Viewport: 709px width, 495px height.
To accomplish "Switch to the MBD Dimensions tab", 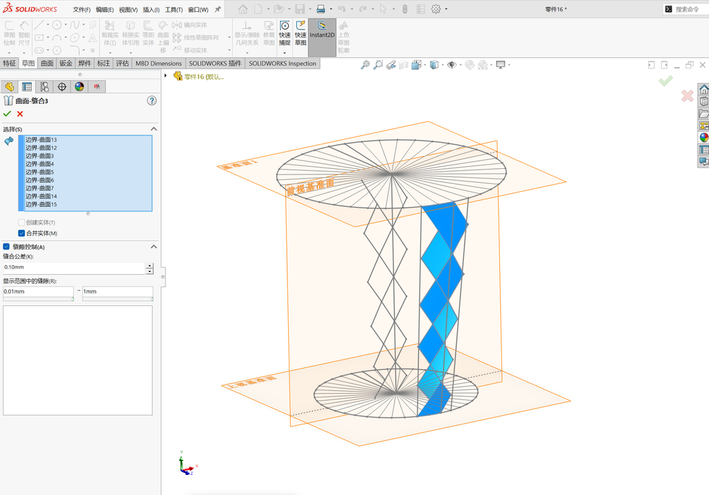I will tap(159, 63).
